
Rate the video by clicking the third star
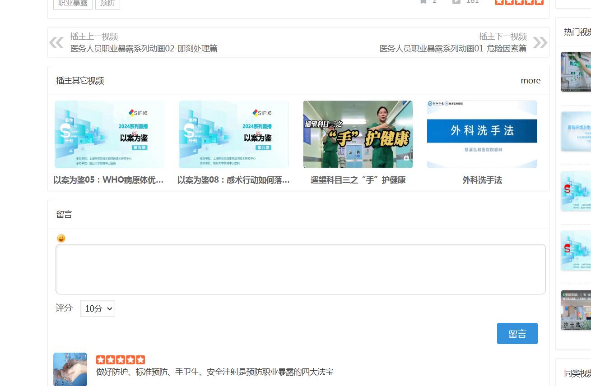pos(519,2)
